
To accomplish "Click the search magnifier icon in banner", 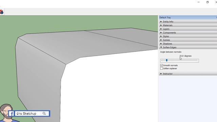I will click(x=44, y=114).
